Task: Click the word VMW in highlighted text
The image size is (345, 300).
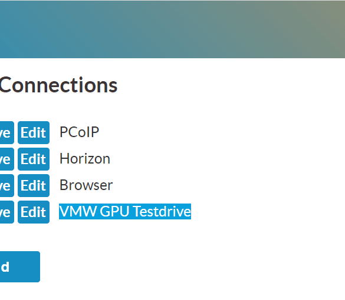Action: [x=78, y=211]
